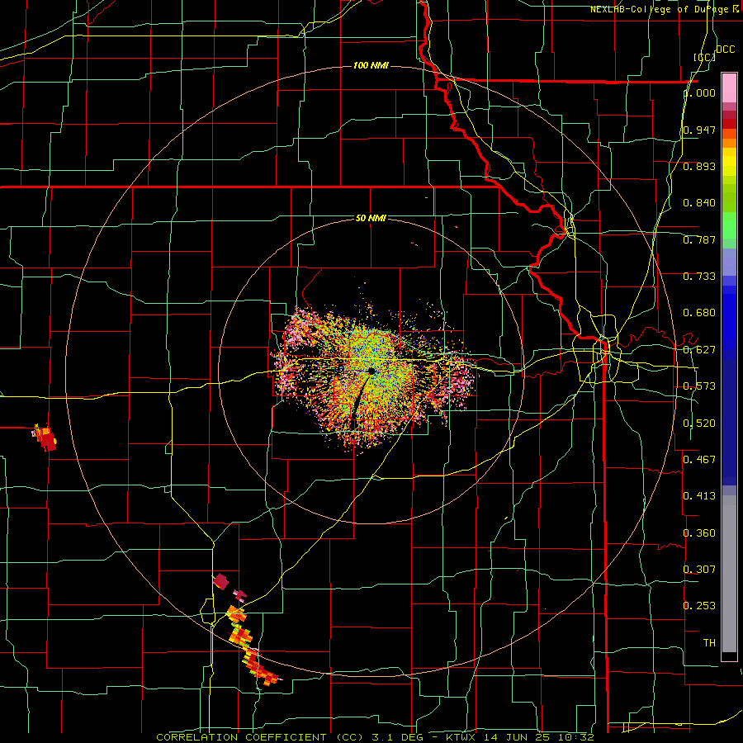Click the 0.840 scale label
Viewport: 743px width, 743px height.
[699, 203]
